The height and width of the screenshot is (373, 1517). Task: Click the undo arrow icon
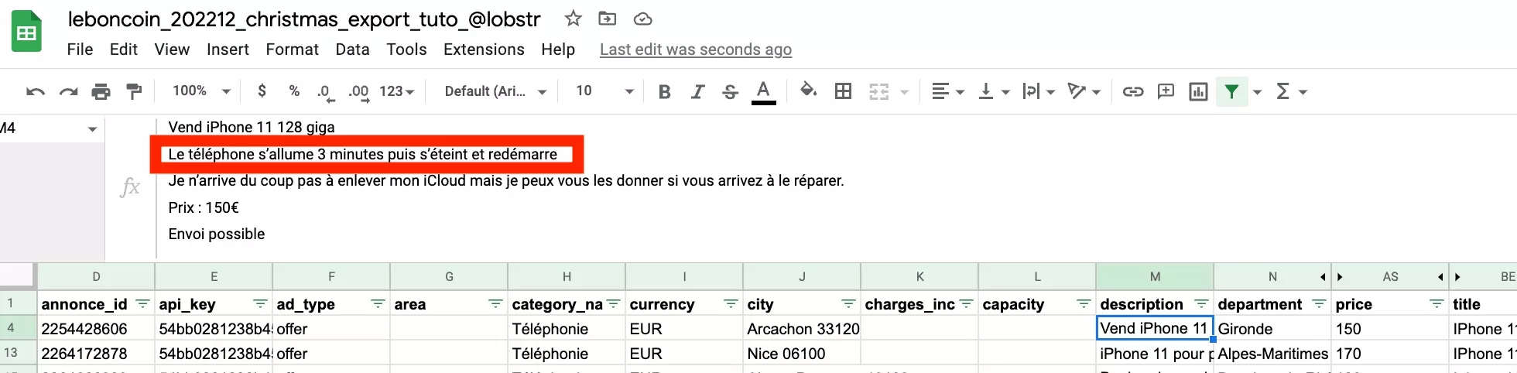[x=35, y=92]
